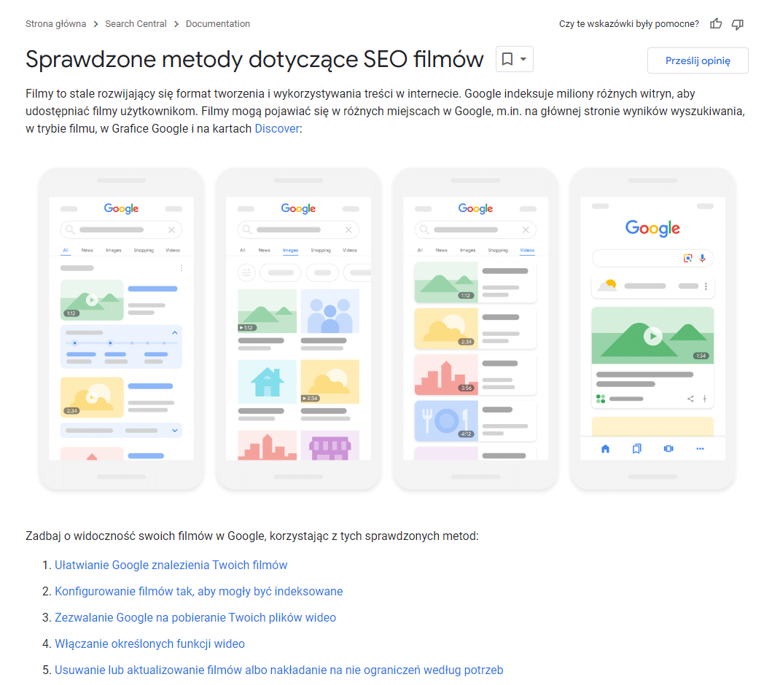The height and width of the screenshot is (685, 772).
Task: Click the bookmark icon beside the title
Action: point(507,59)
